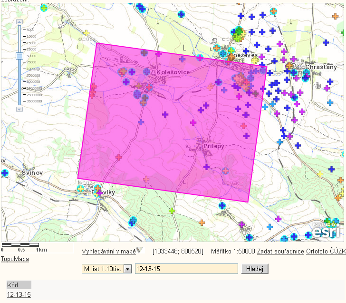Screen dimensions: 346x303
Task: Select the 25000 scale tick label
Action: 31,50
